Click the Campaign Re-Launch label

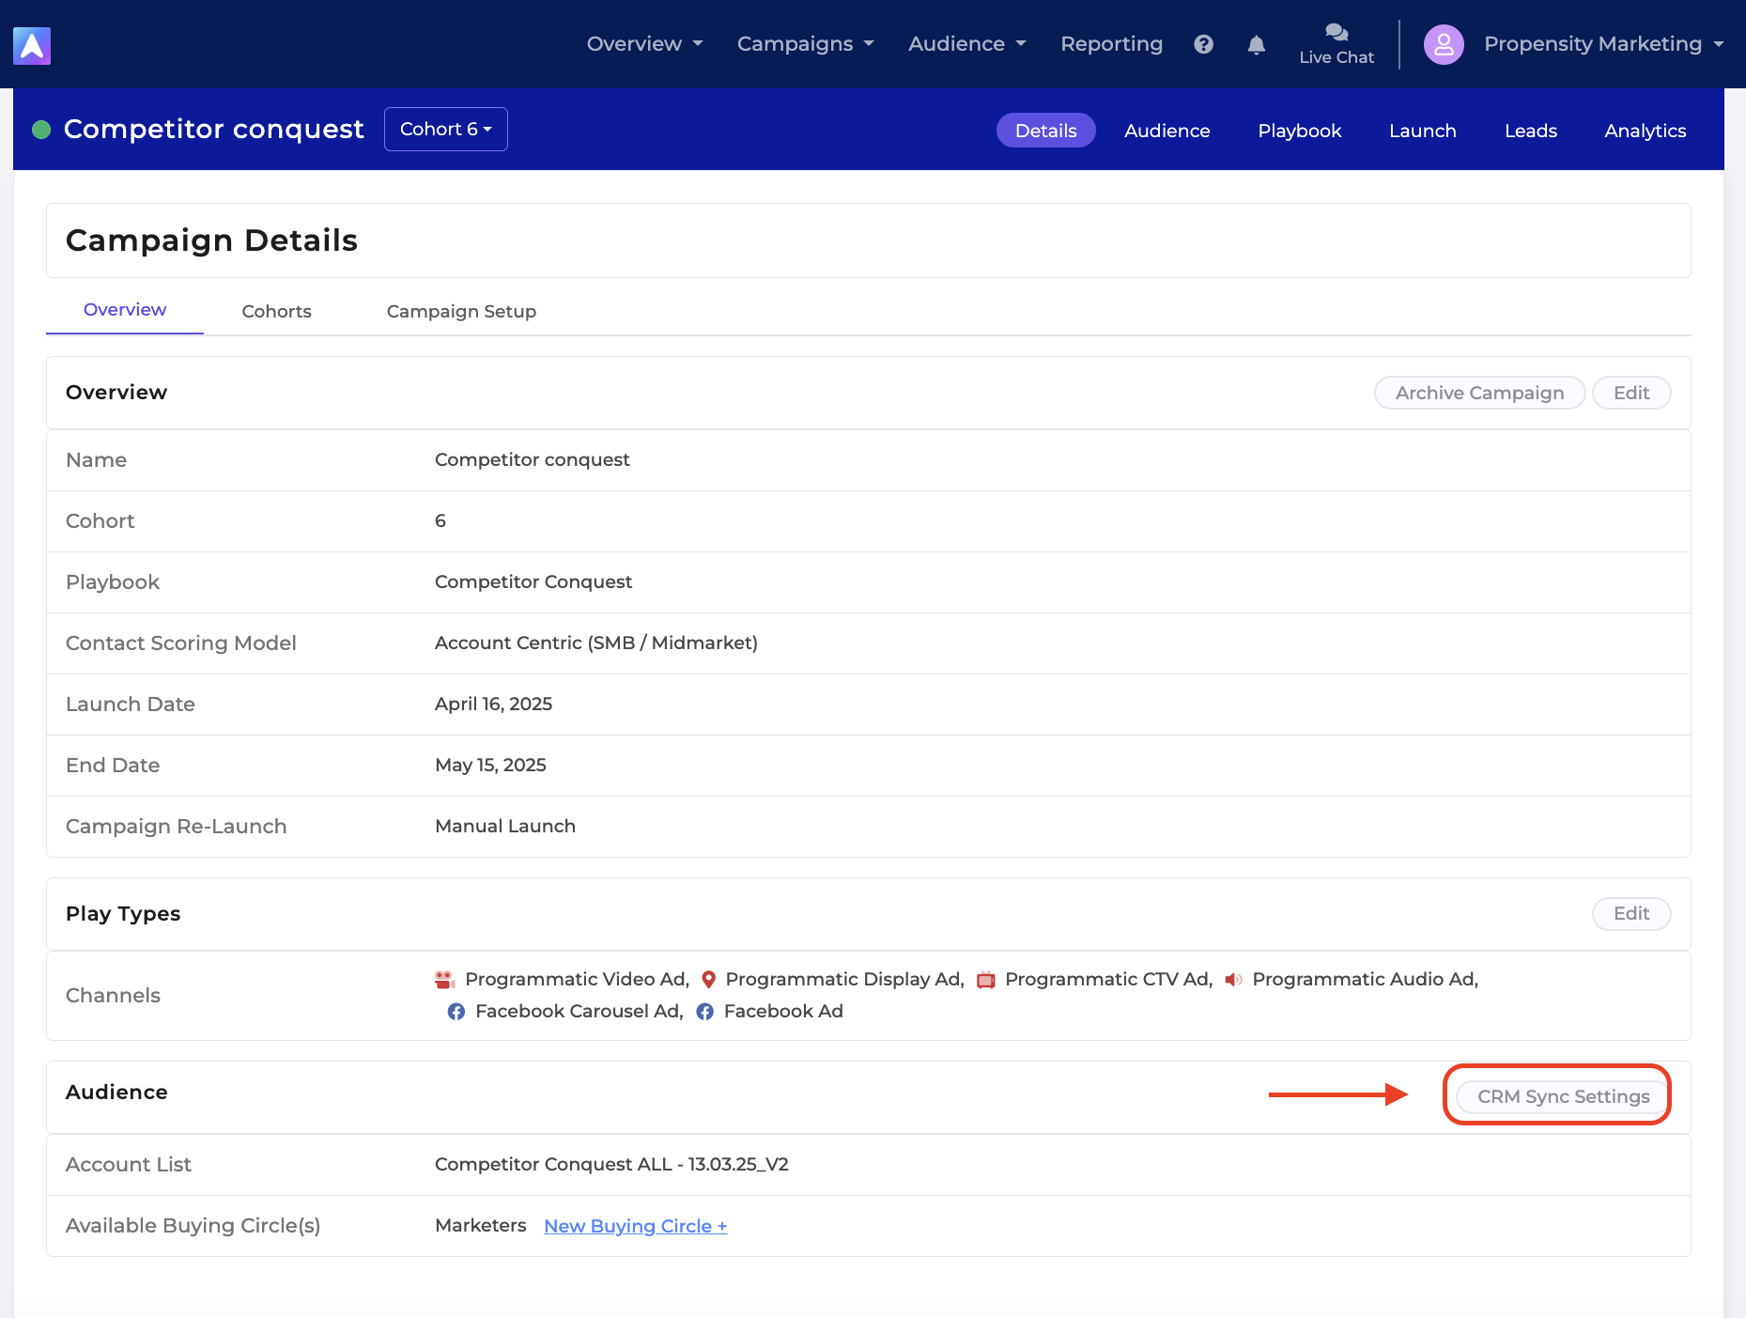point(176,827)
